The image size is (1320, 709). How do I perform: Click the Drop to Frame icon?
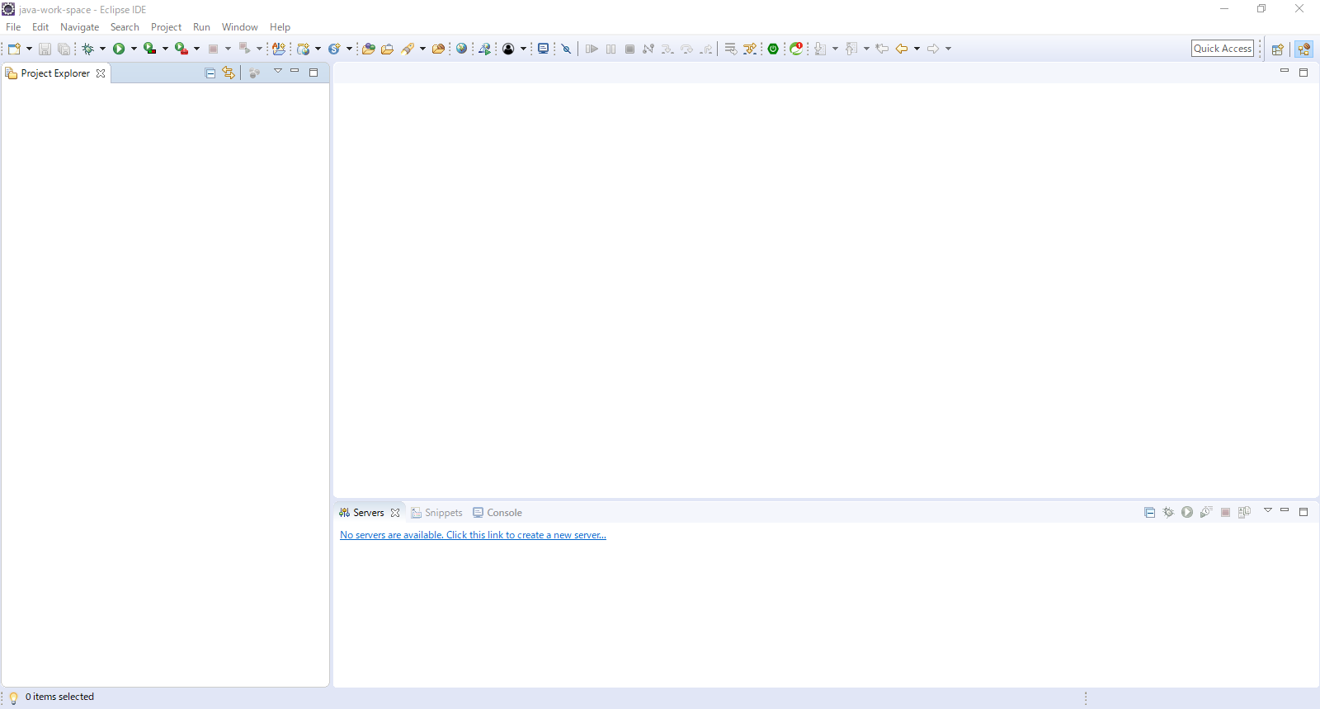[730, 49]
